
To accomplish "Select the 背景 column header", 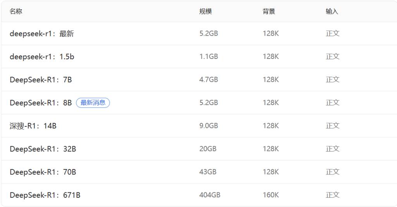I will click(x=269, y=12).
